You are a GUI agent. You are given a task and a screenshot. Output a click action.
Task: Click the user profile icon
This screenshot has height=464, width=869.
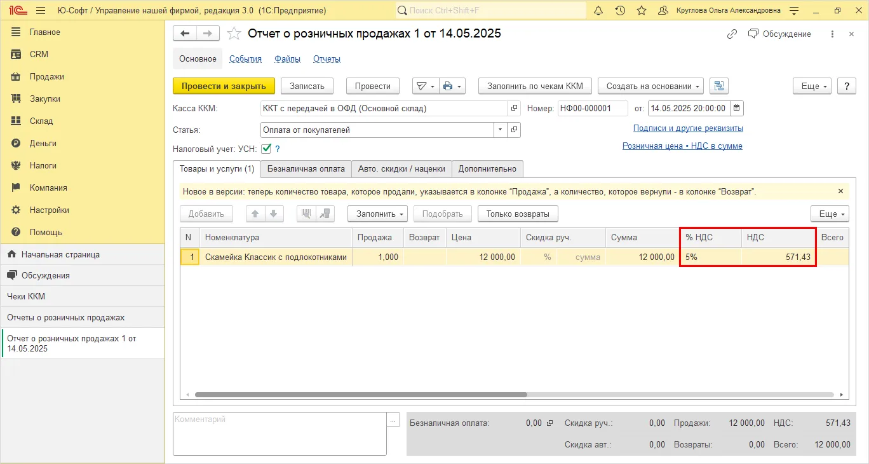pyautogui.click(x=663, y=11)
